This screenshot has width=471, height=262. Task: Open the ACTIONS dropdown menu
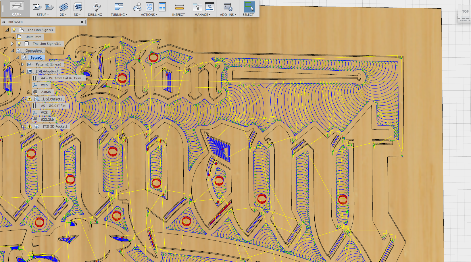[149, 15]
